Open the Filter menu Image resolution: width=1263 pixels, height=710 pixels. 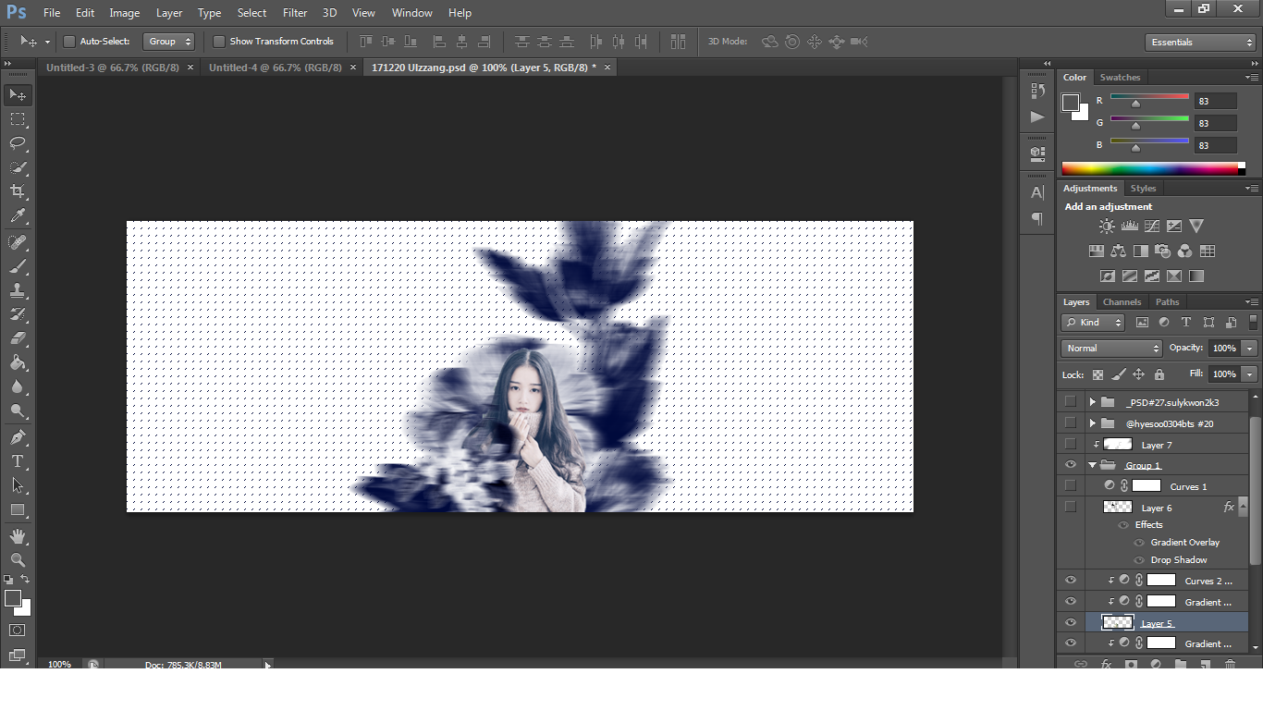click(295, 13)
